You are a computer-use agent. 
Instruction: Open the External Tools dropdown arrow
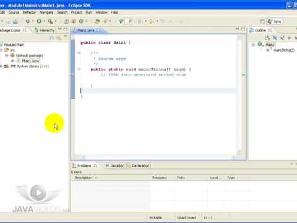55,21
